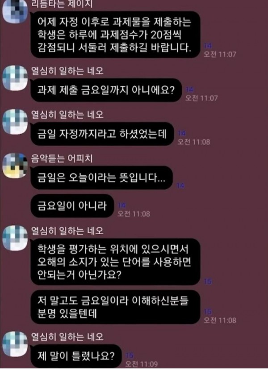
Task: Click 열심히 일하는 네오 name above '과제 제출'
Action: (x=67, y=71)
